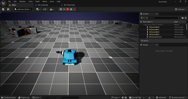Toggle the visibility eye column header
The image size is (188, 99).
point(141,22)
